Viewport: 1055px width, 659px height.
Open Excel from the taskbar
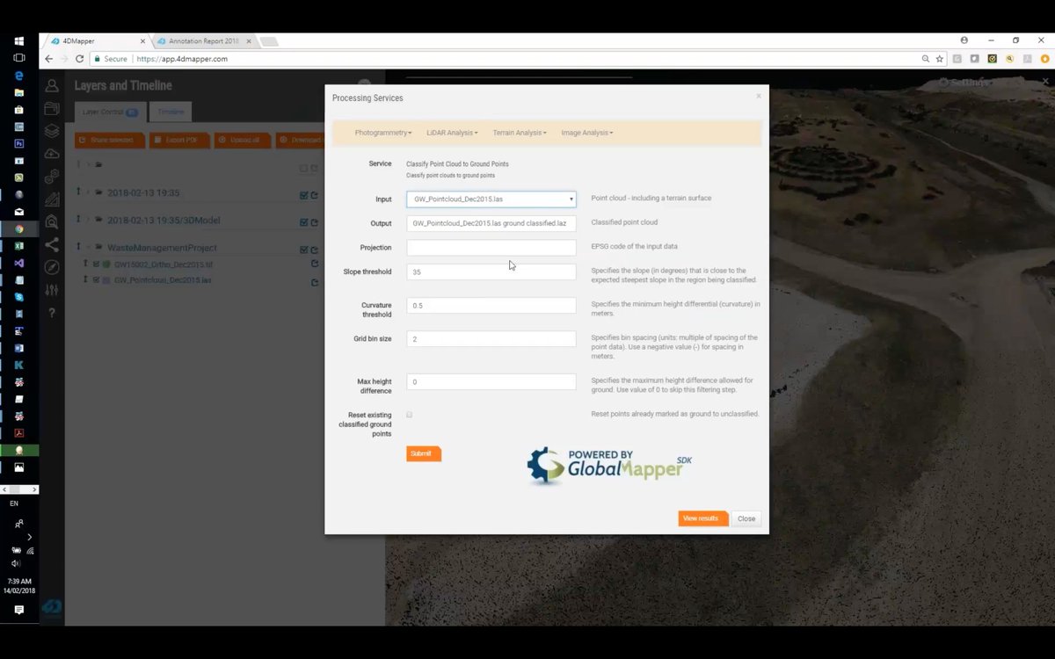(x=18, y=246)
